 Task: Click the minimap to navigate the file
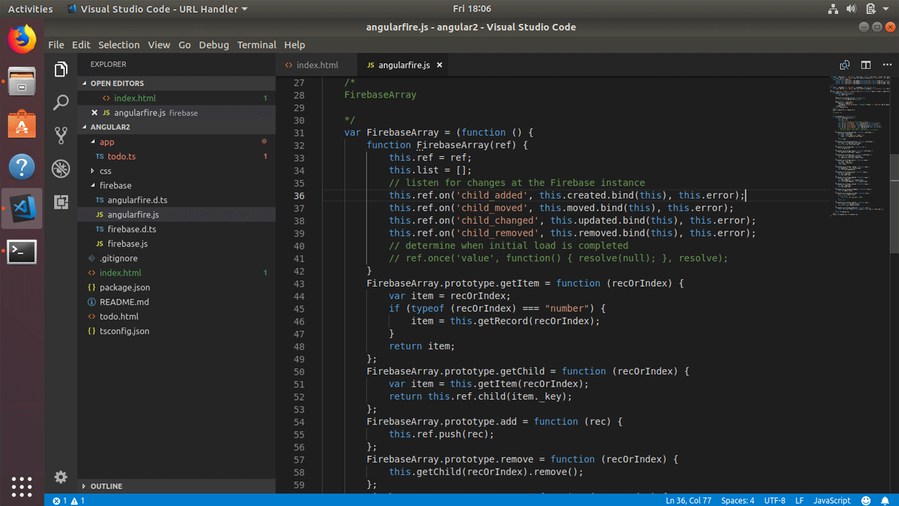pos(853,141)
